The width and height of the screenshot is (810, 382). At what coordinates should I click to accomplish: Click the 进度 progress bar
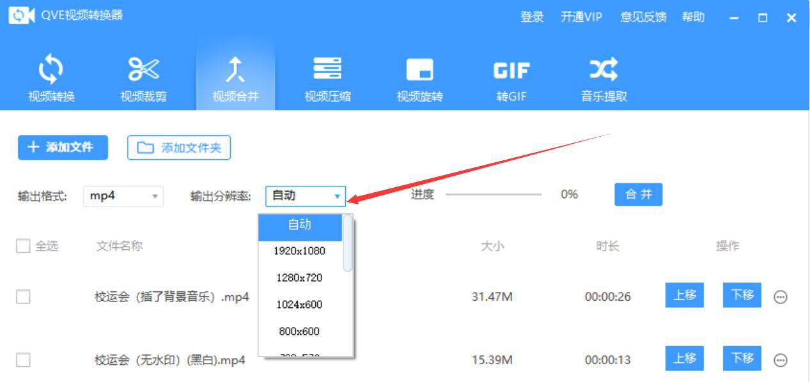point(494,195)
